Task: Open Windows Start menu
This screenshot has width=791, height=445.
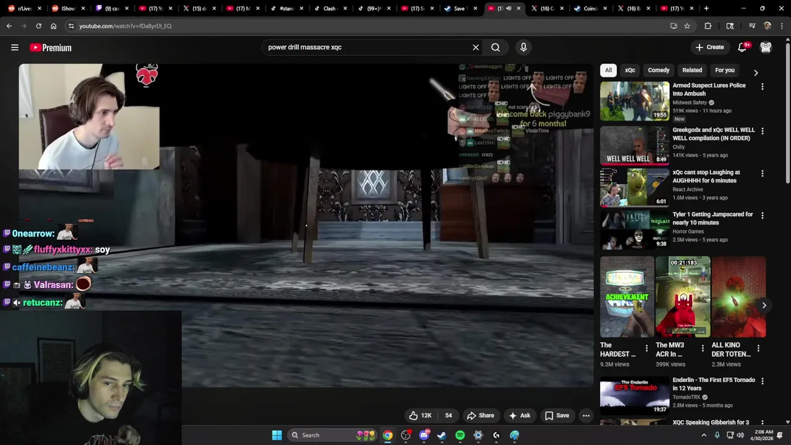Action: 277,435
